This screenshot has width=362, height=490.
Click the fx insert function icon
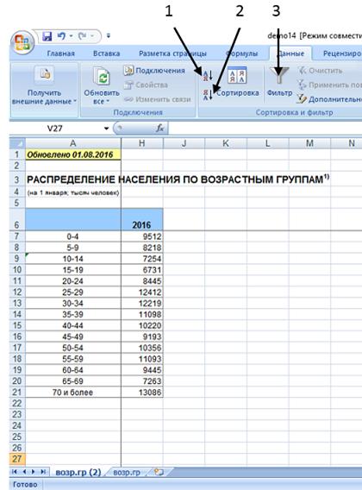[160, 129]
